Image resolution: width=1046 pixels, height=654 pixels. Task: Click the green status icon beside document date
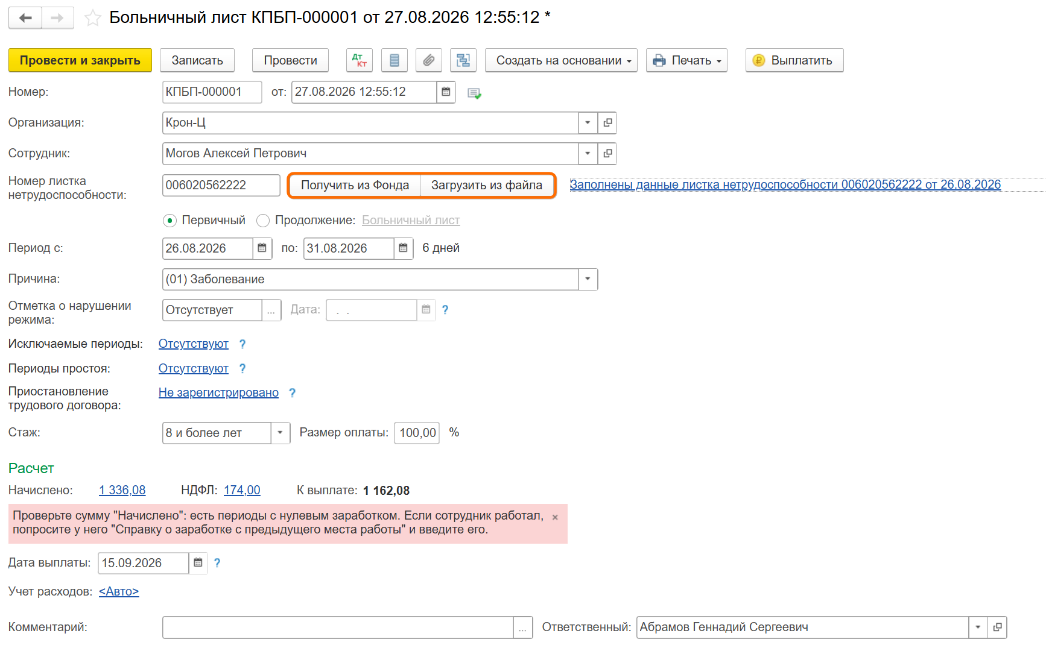[474, 93]
